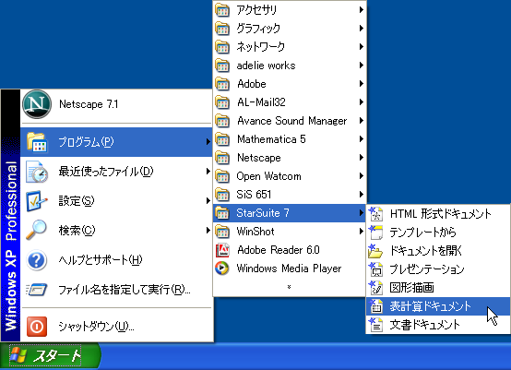Click the ネットワーク label
Image resolution: width=511 pixels, height=370 pixels.
261,47
